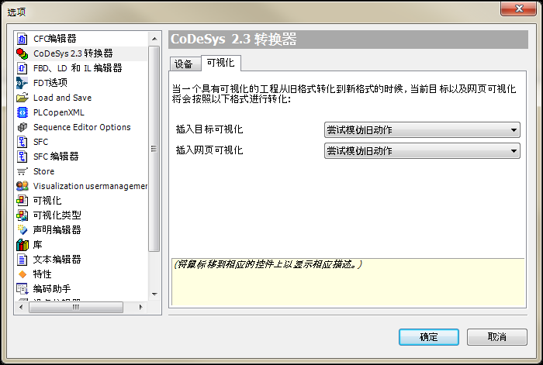Viewport: 543px width, 365px height.
Task: Click the 插入网页可视化 label
Action: (x=209, y=150)
